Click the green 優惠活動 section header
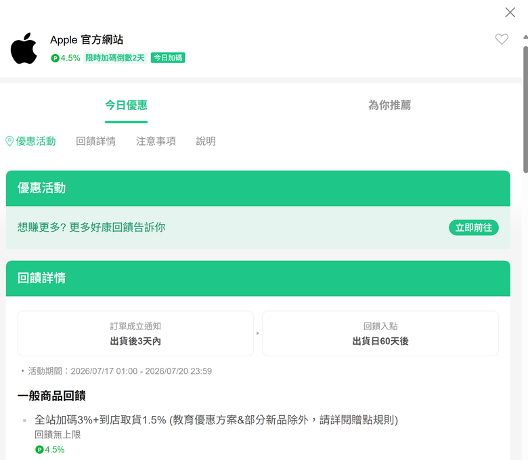The height and width of the screenshot is (460, 528). click(x=258, y=188)
